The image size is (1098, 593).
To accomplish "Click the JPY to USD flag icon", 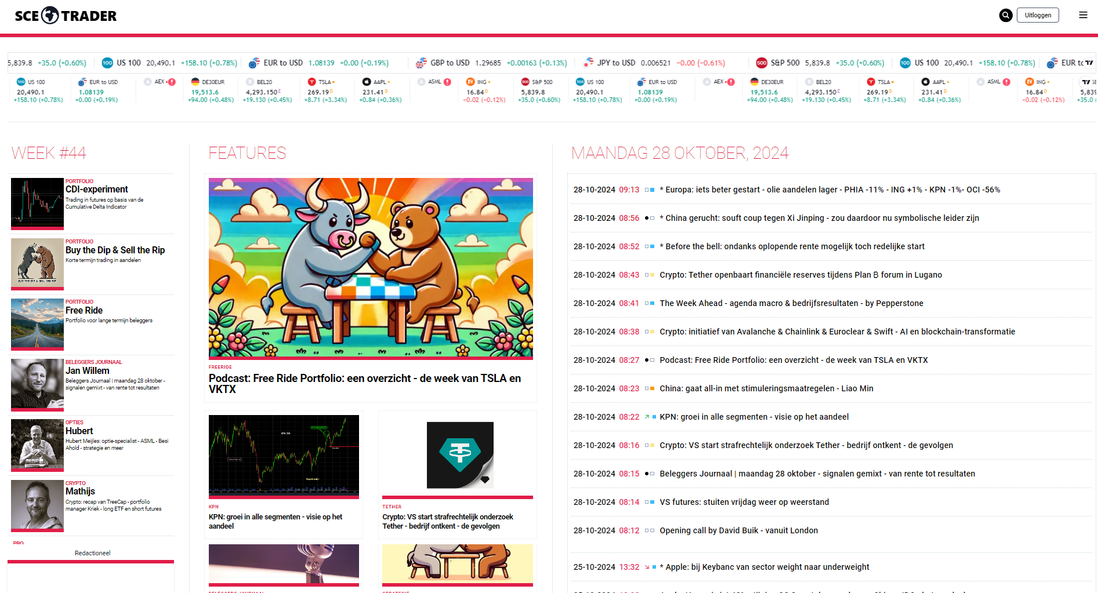I will click(588, 63).
